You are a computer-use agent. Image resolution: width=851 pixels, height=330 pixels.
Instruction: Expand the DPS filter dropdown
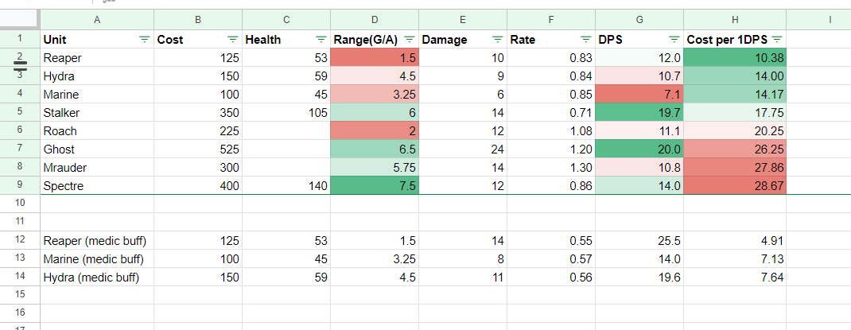tap(674, 39)
